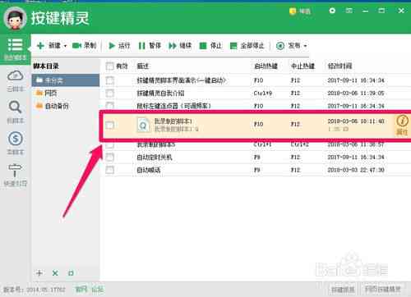This screenshot has width=411, height=297.
Task: Sort by the 中止热键 column header
Action: (x=302, y=66)
